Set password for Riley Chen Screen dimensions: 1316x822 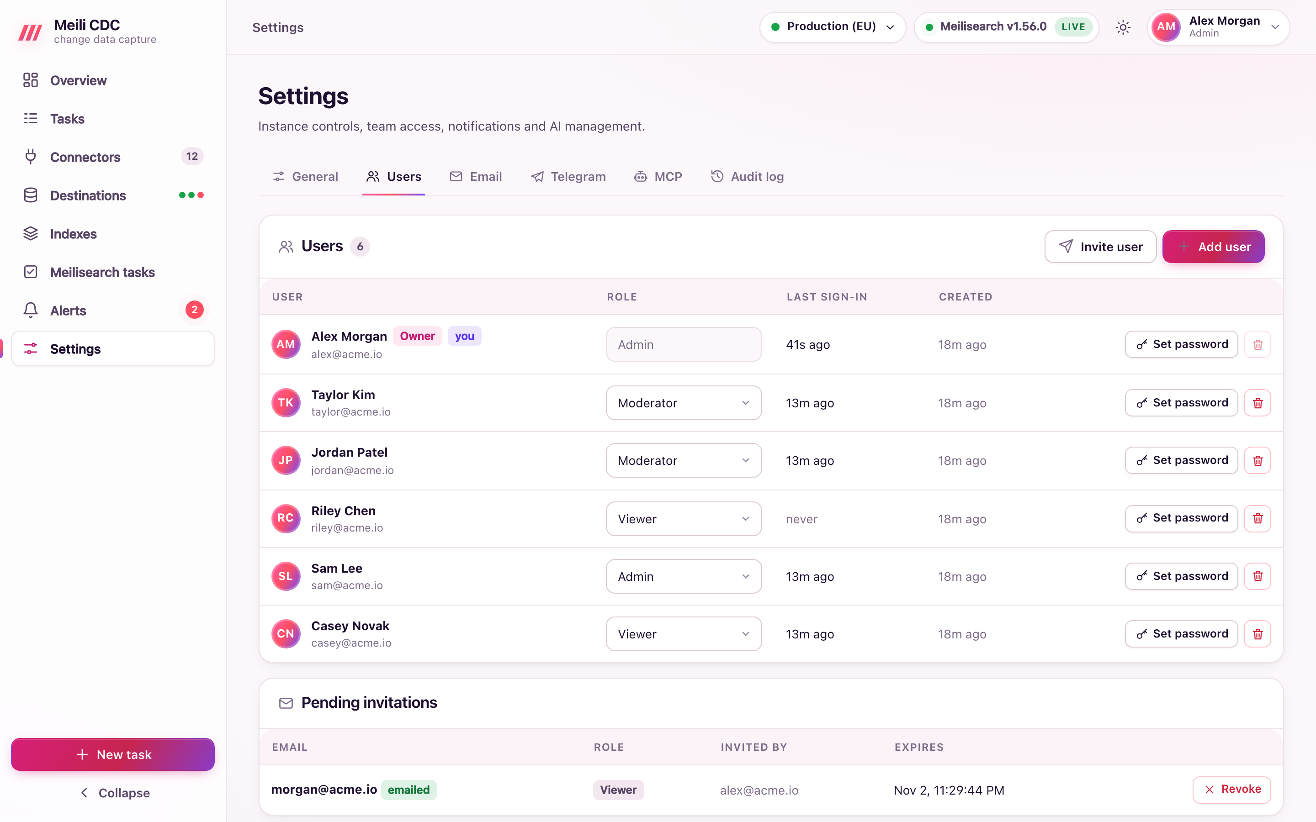[x=1181, y=518]
